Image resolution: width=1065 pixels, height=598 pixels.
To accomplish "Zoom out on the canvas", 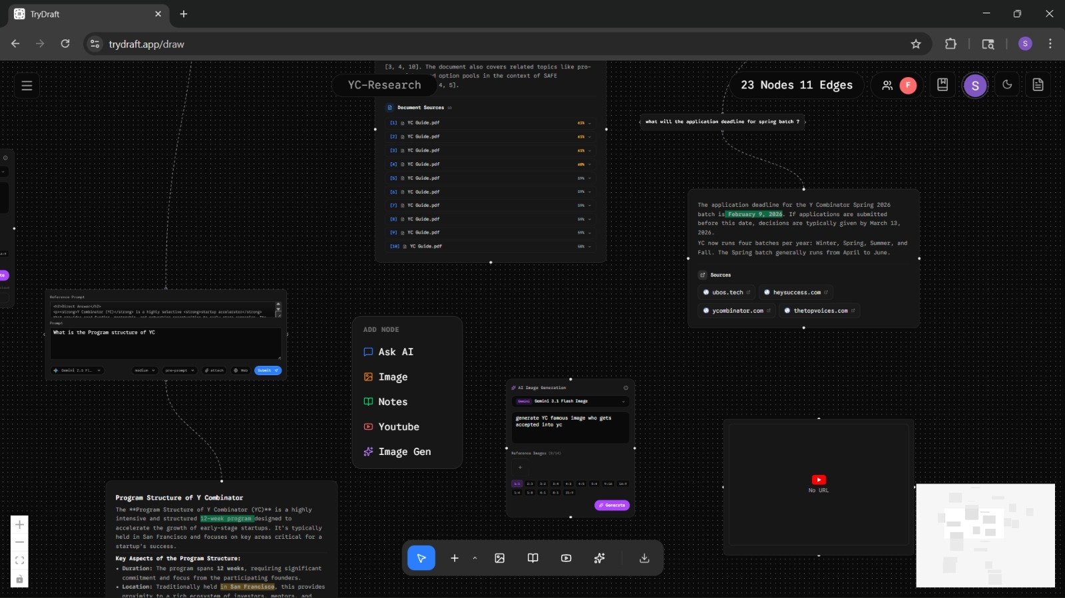I will [x=19, y=543].
